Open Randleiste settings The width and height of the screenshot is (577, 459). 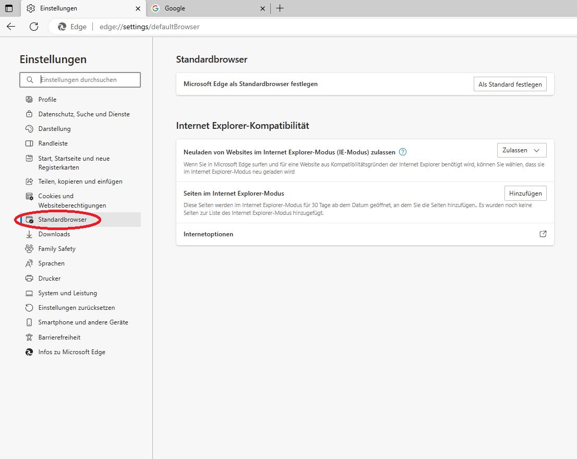[x=53, y=143]
